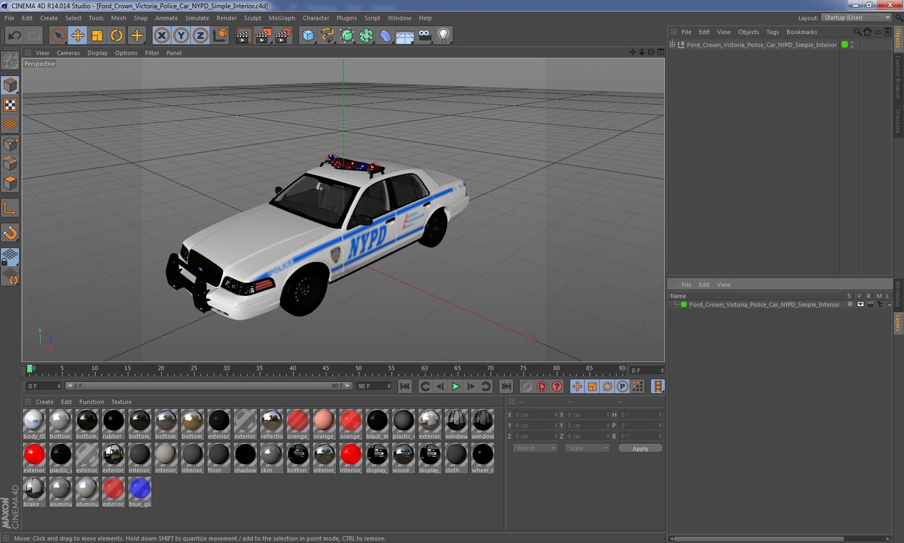
Task: Select the blue_gla material swatch
Action: (x=139, y=492)
